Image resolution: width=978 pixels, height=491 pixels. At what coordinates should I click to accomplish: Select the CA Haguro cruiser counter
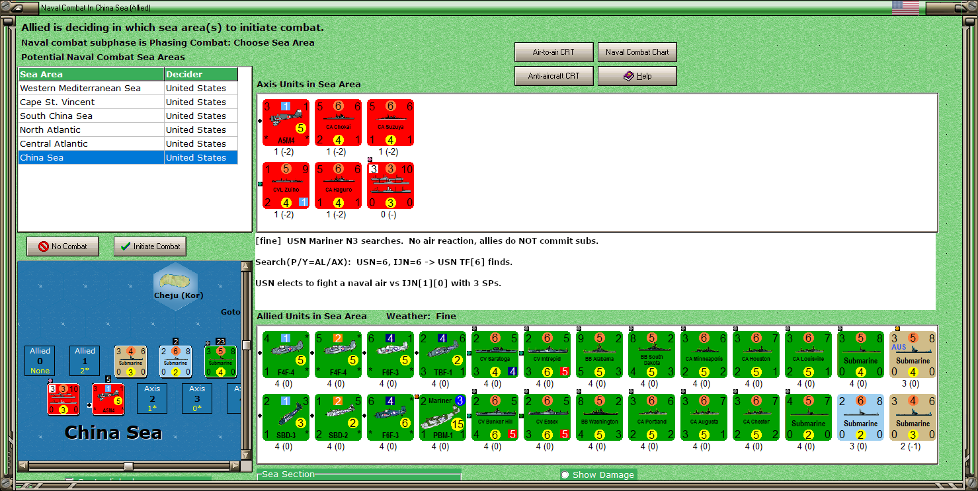[338, 185]
